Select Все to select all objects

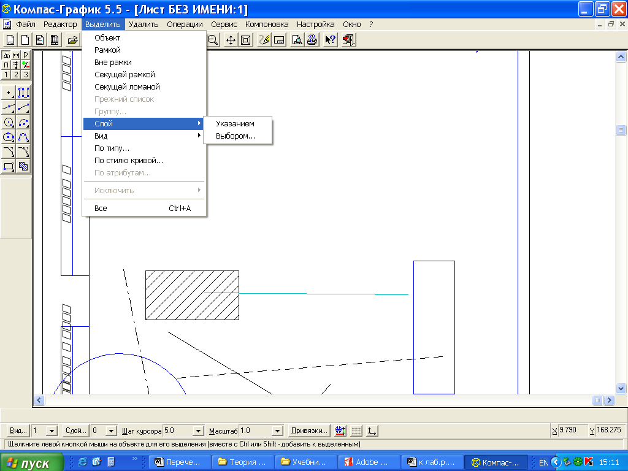[x=144, y=209]
